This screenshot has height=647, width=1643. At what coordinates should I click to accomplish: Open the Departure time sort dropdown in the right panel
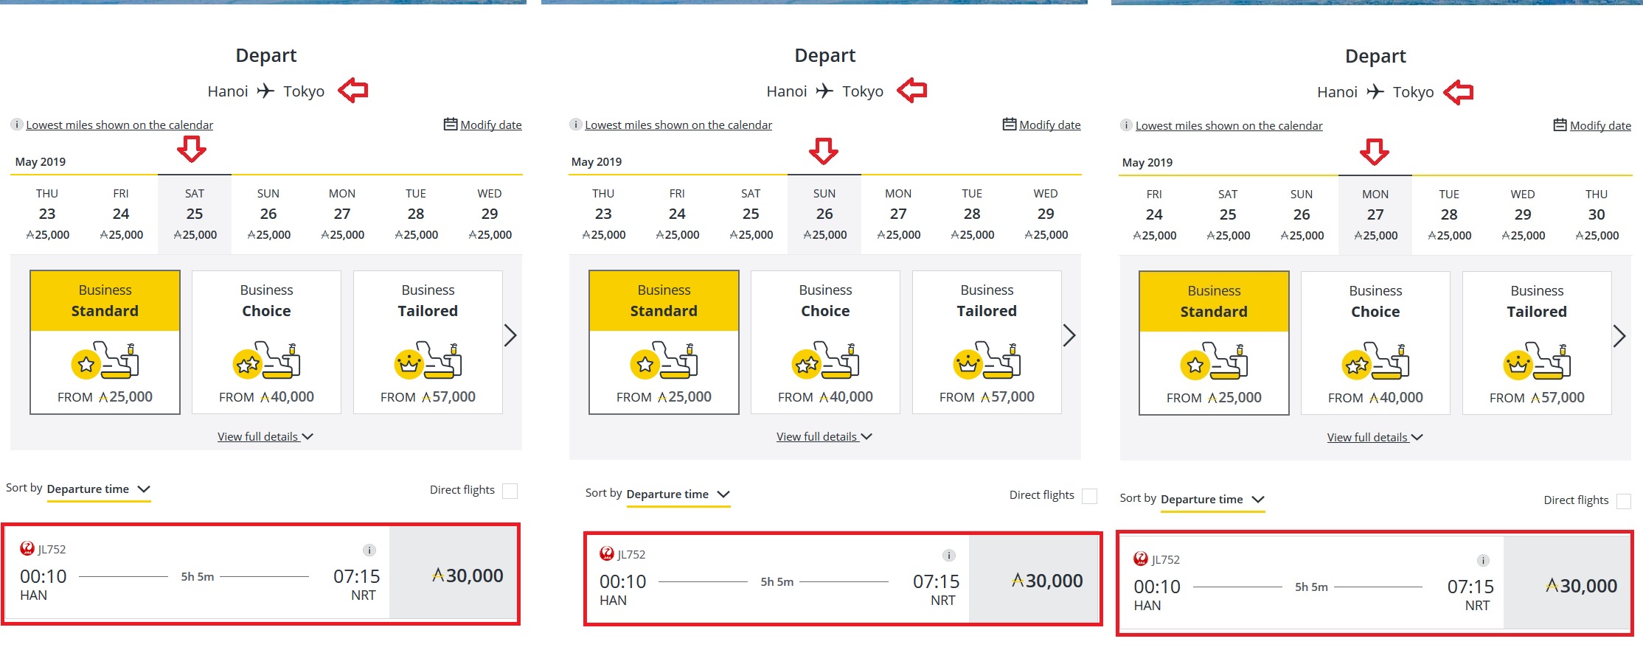(x=1212, y=500)
